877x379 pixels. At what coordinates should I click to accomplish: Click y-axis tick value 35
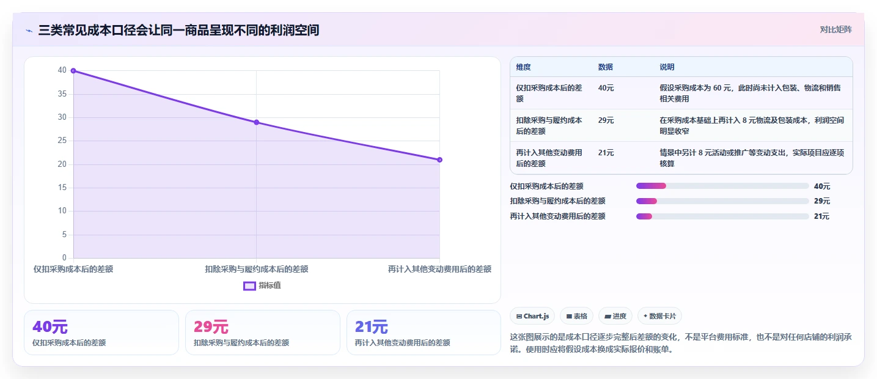(x=62, y=94)
